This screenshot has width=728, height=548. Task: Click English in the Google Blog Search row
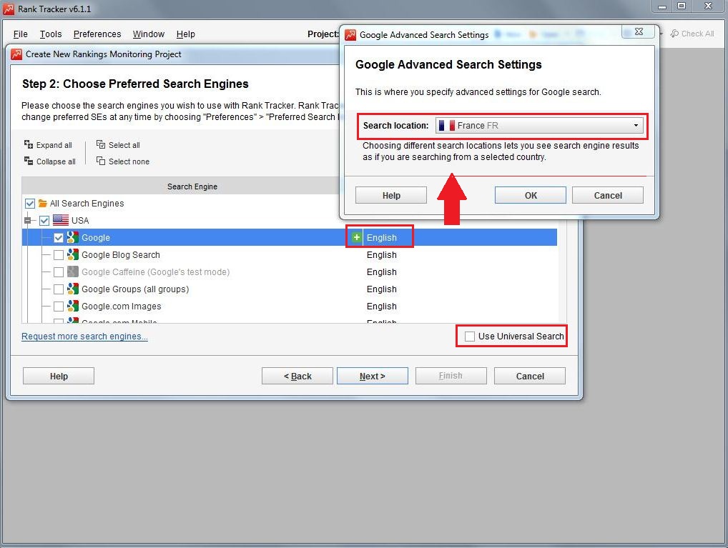point(382,255)
